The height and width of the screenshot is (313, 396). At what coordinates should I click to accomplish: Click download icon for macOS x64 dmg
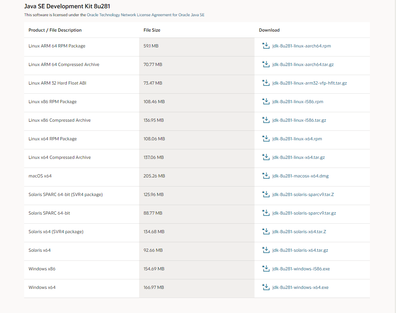tap(266, 175)
